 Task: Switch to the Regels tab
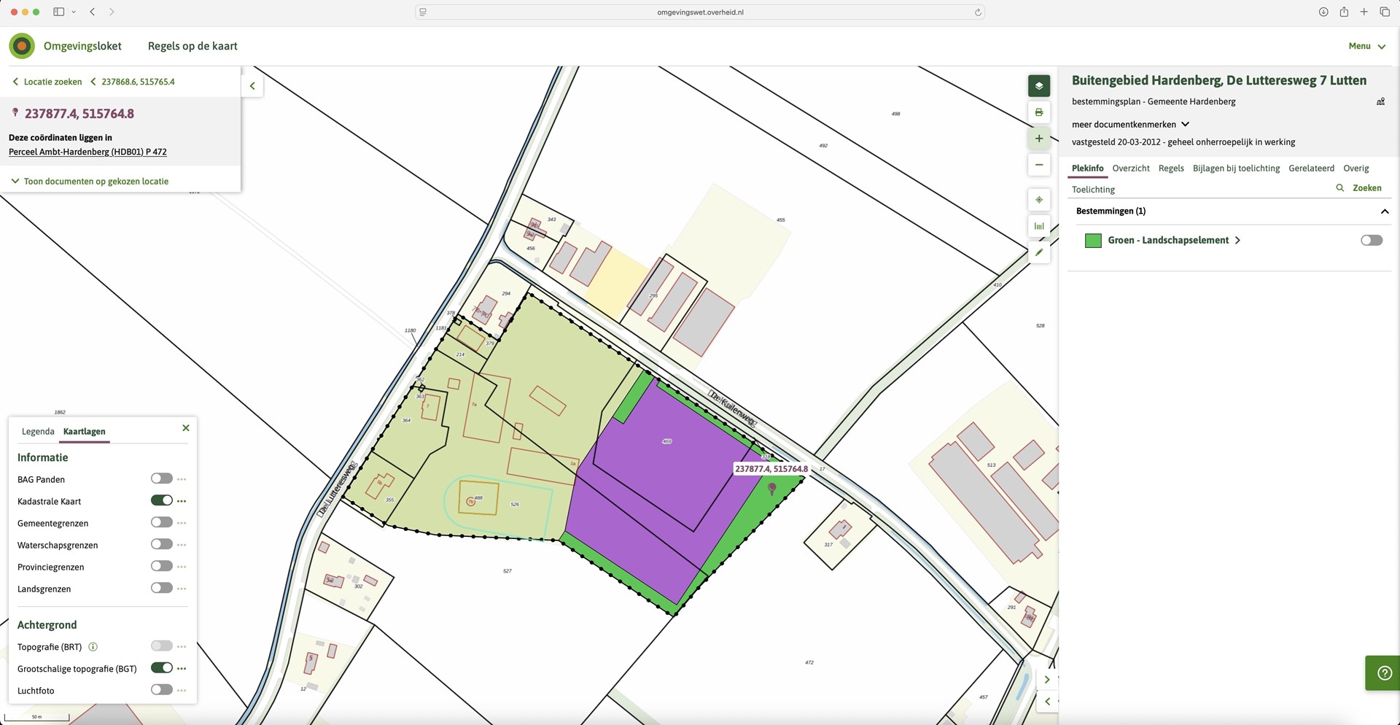pyautogui.click(x=1171, y=168)
